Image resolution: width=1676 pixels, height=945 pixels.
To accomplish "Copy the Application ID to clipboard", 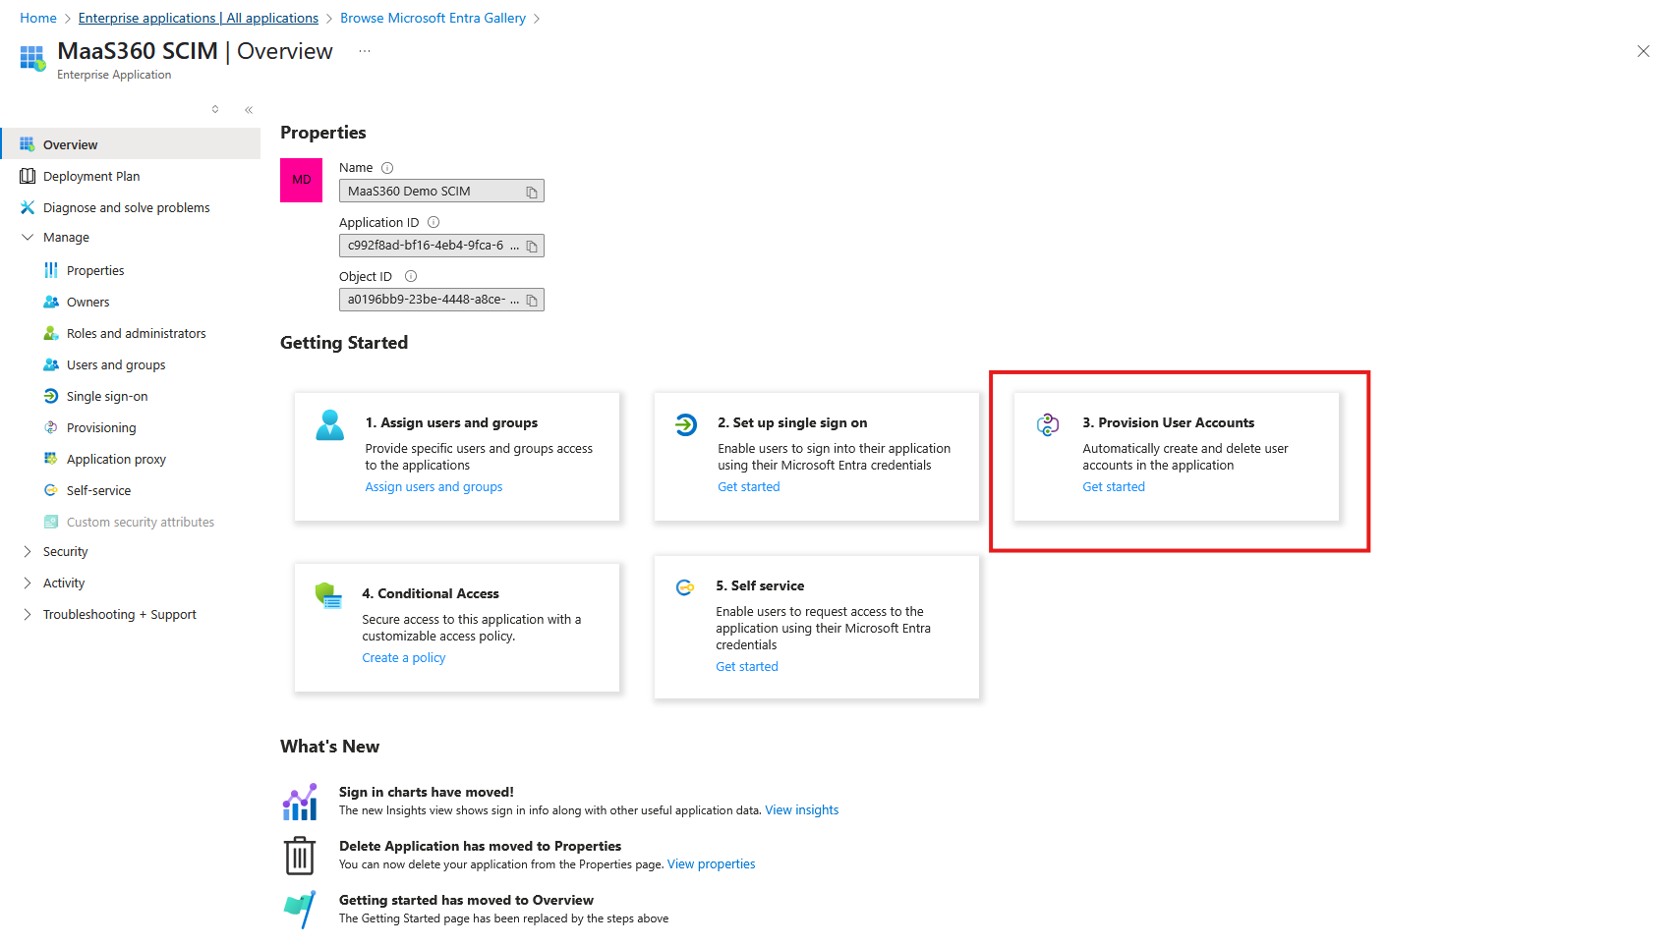I will [531, 247].
